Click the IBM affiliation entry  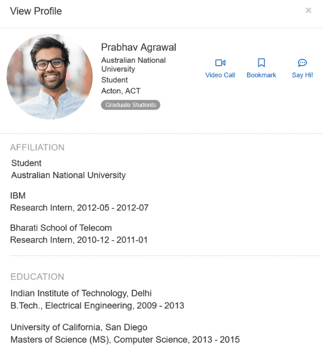(18, 196)
